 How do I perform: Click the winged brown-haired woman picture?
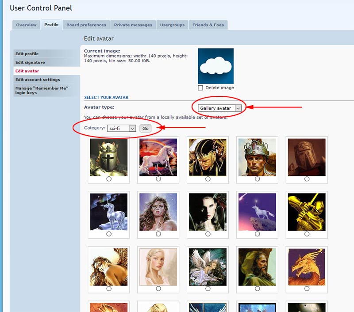108,267
